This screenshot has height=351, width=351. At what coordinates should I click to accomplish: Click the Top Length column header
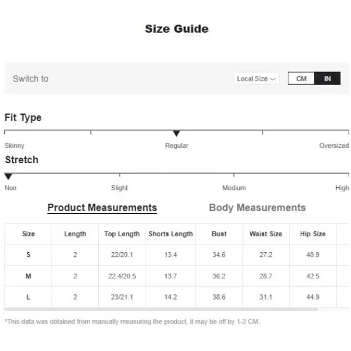pyautogui.click(x=122, y=234)
